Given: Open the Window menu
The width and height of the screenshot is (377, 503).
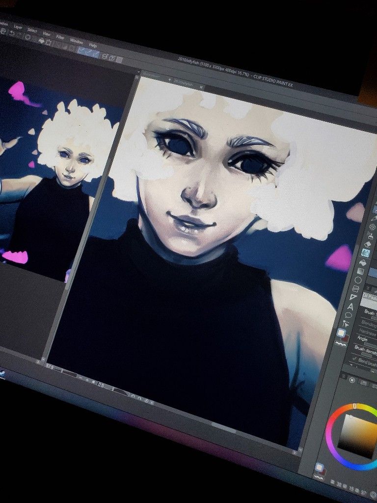Looking at the screenshot, I should coord(76,41).
